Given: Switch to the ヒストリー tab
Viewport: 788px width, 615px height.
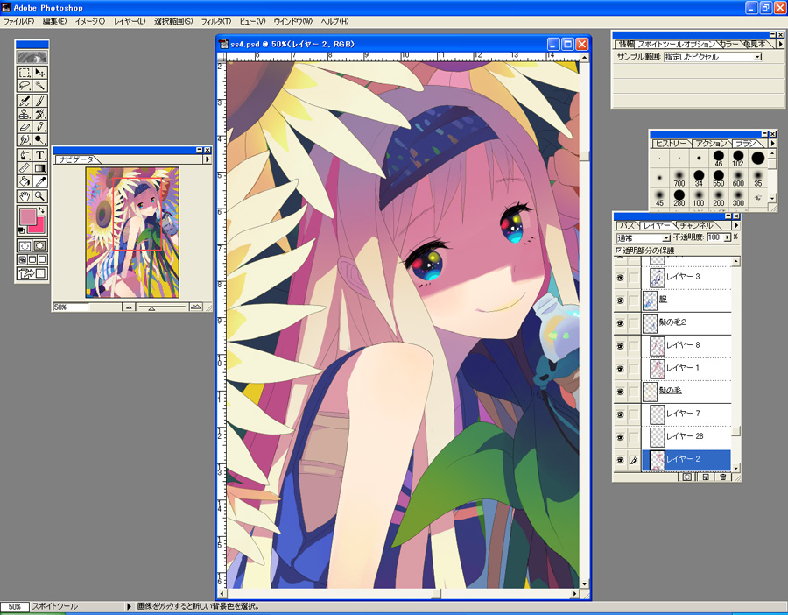Looking at the screenshot, I should pyautogui.click(x=671, y=144).
